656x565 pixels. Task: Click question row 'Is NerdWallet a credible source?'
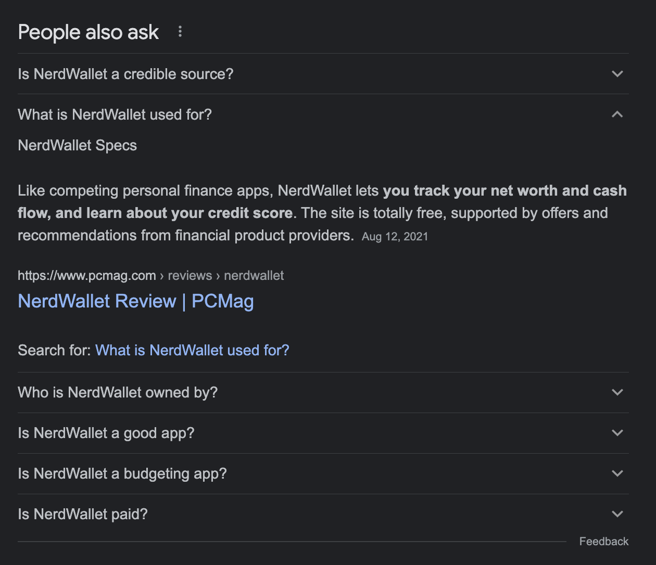125,74
